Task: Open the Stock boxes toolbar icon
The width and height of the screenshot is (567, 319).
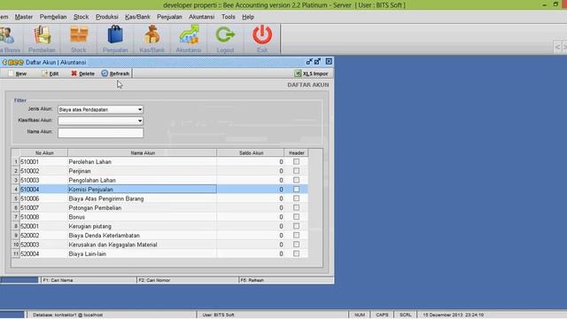Action: click(x=79, y=39)
